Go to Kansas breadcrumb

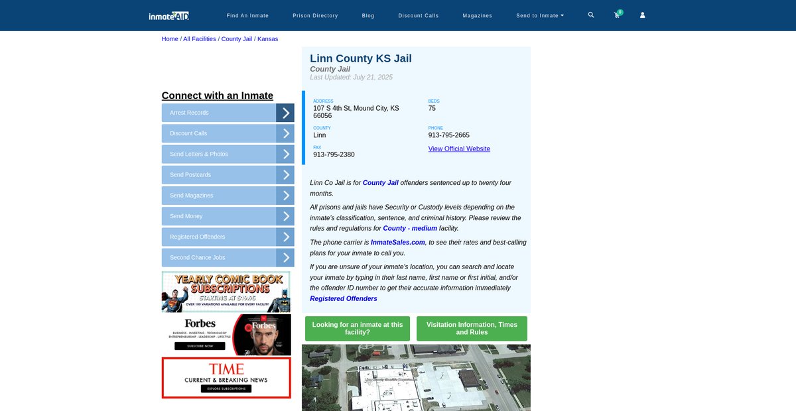pos(268,39)
